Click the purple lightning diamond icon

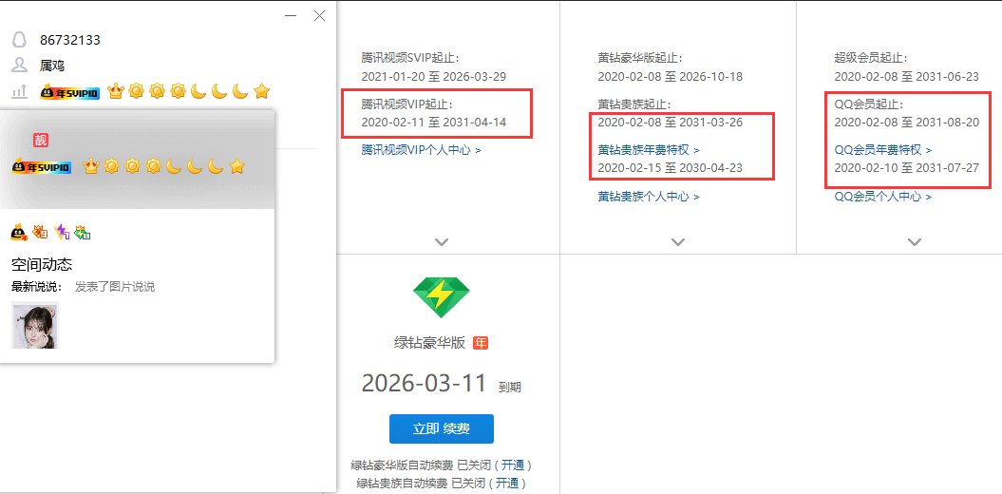click(x=62, y=232)
